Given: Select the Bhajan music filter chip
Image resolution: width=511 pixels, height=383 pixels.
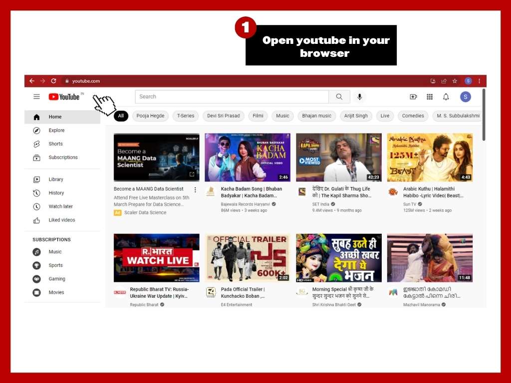Looking at the screenshot, I should [316, 116].
